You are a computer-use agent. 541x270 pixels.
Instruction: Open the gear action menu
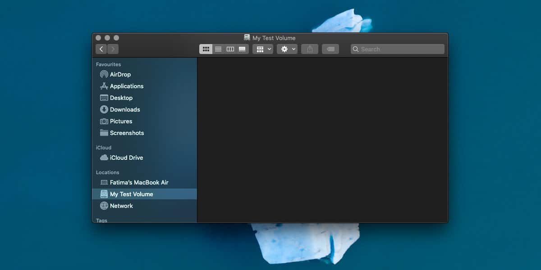287,49
